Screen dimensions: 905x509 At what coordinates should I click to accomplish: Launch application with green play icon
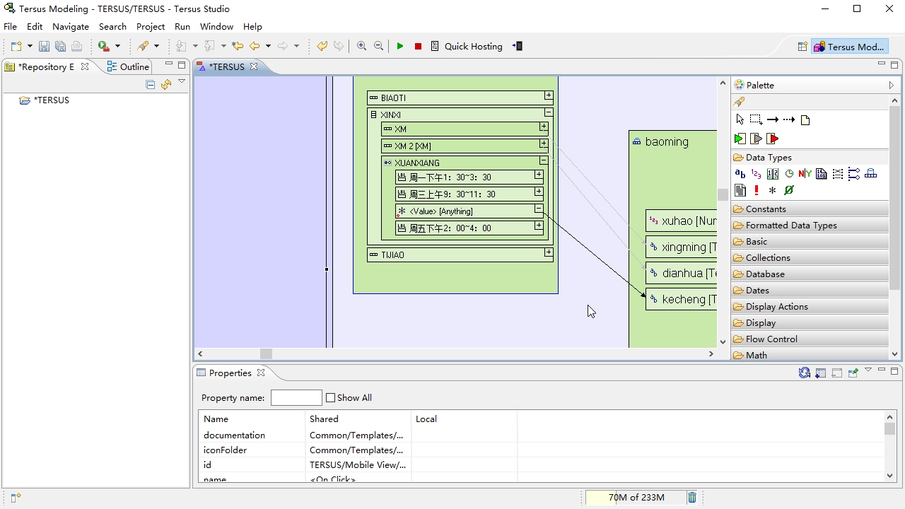click(x=400, y=46)
